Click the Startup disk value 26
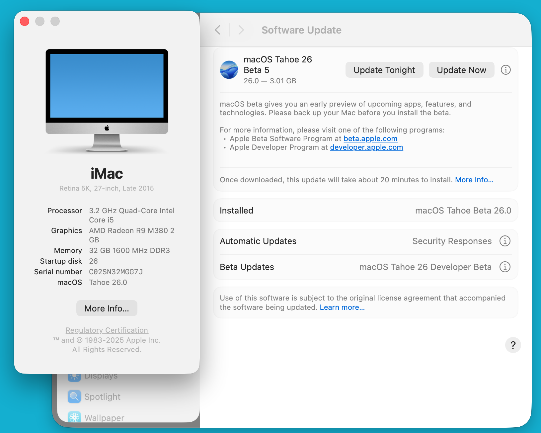The height and width of the screenshot is (433, 541). [93, 261]
